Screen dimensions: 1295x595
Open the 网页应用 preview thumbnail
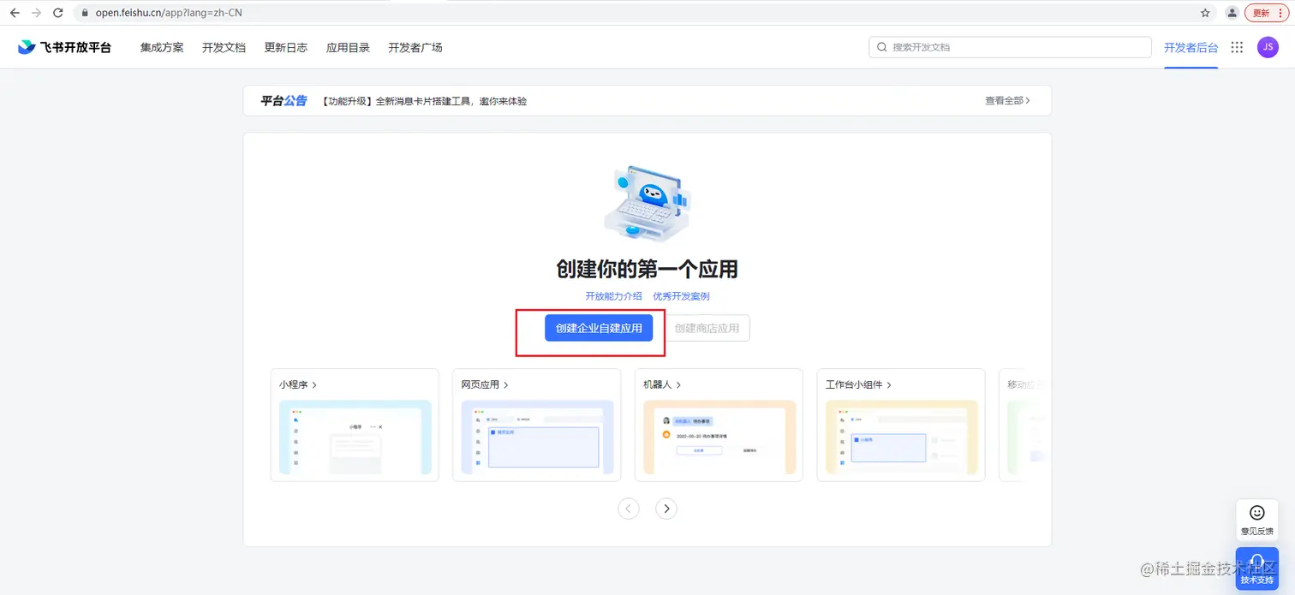537,437
